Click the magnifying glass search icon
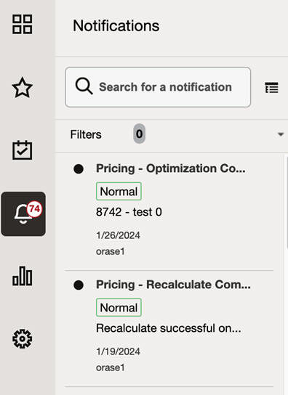 (x=84, y=86)
